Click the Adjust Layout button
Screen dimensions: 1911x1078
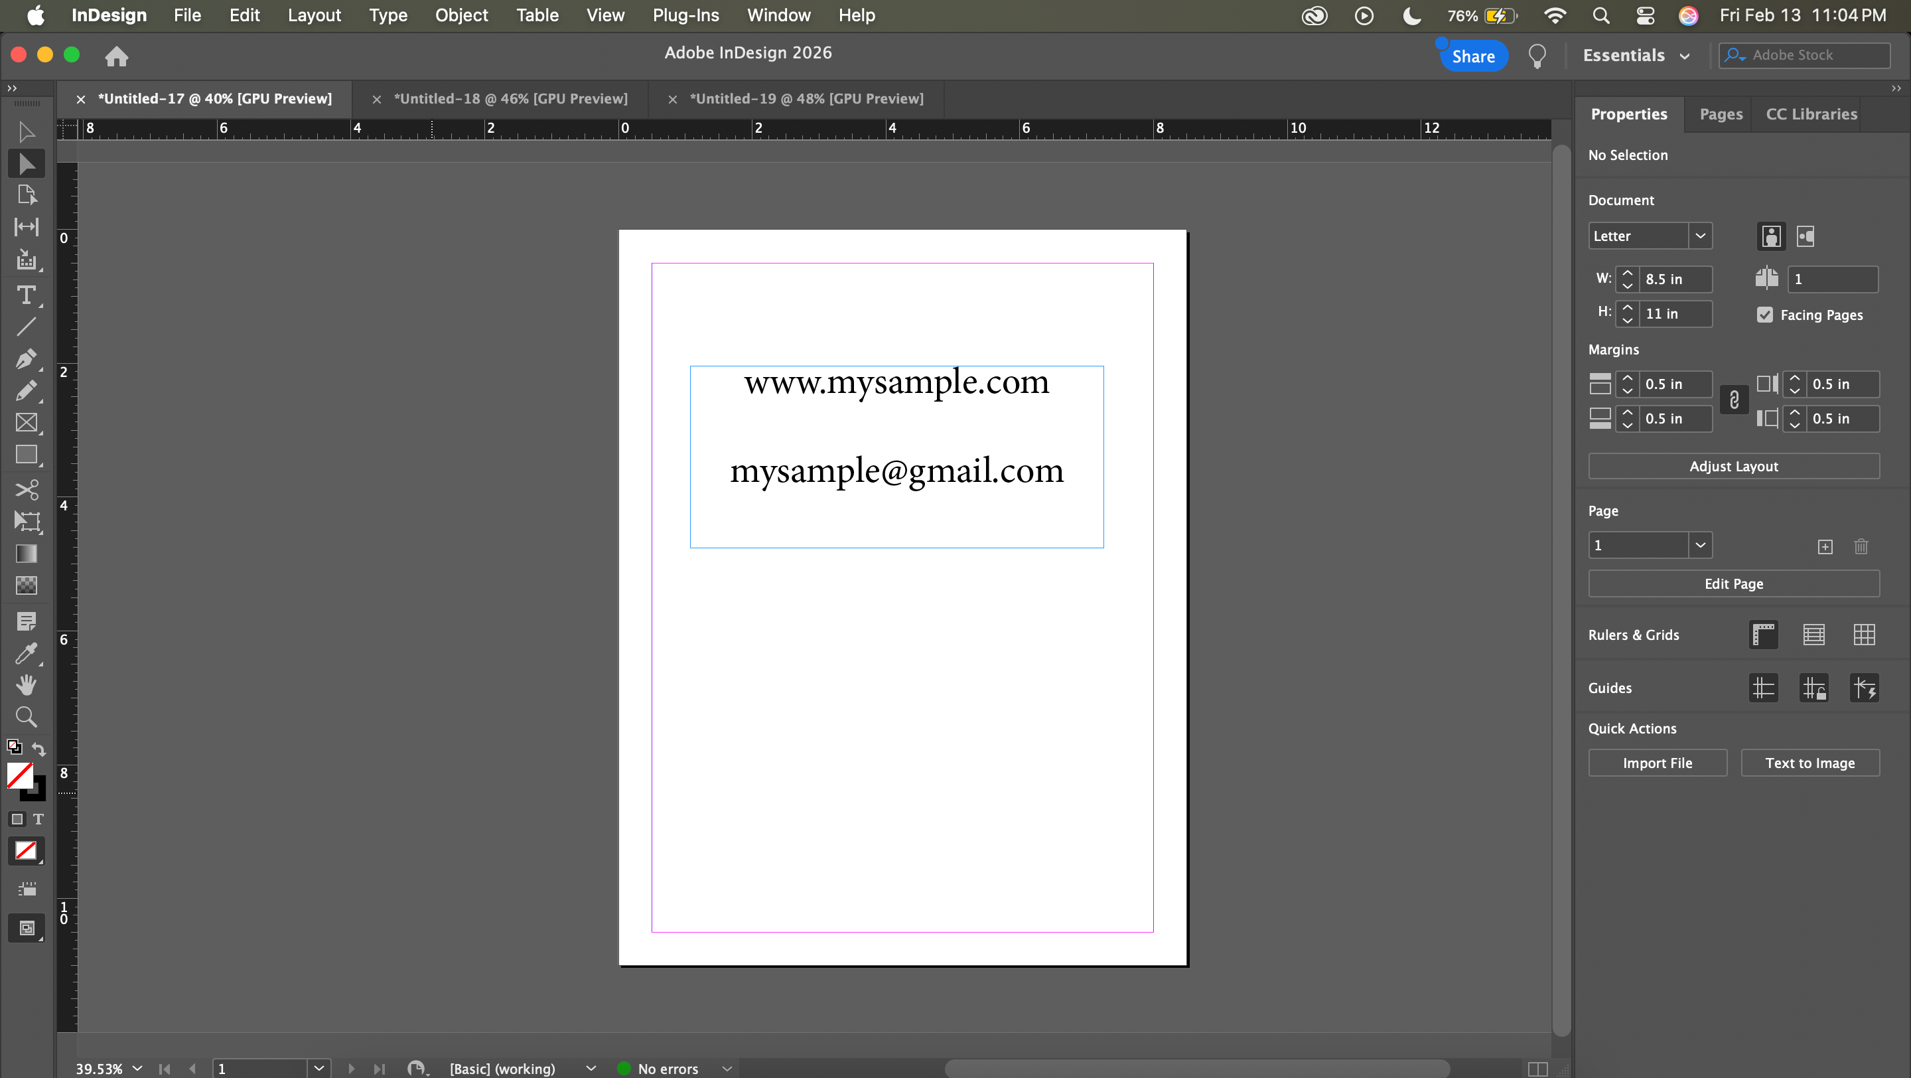point(1733,466)
